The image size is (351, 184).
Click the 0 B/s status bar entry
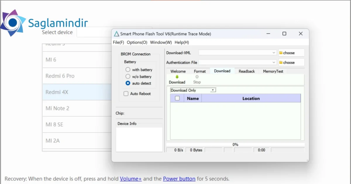(176, 150)
